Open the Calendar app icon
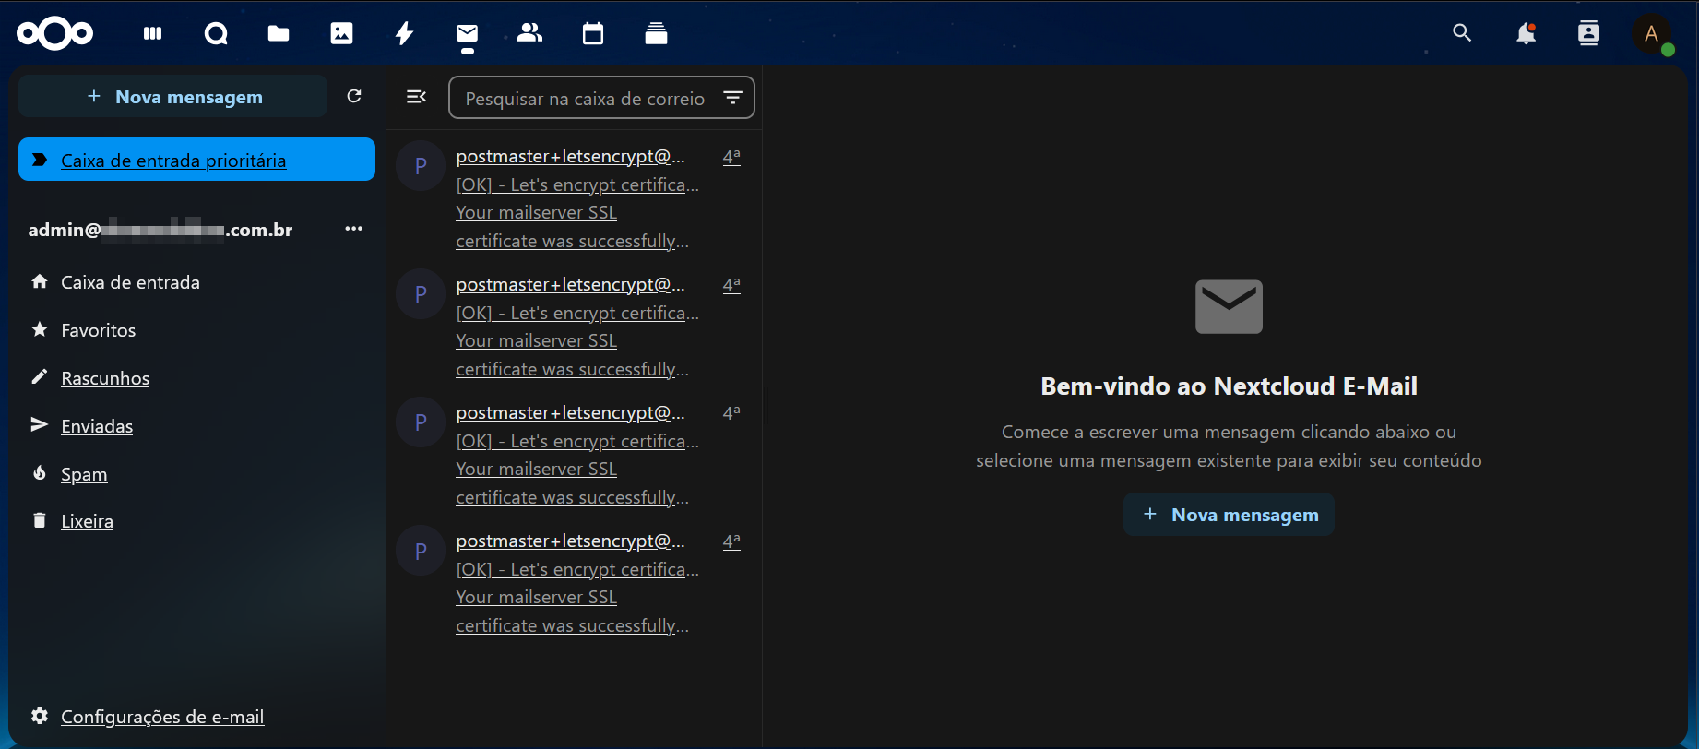 point(593,34)
